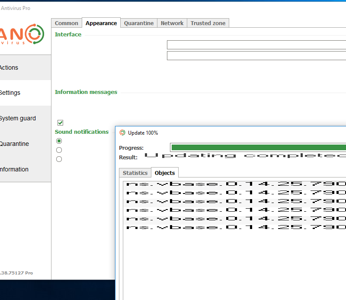Select the Objects tab in Update dialog
This screenshot has height=300, width=346.
click(165, 173)
